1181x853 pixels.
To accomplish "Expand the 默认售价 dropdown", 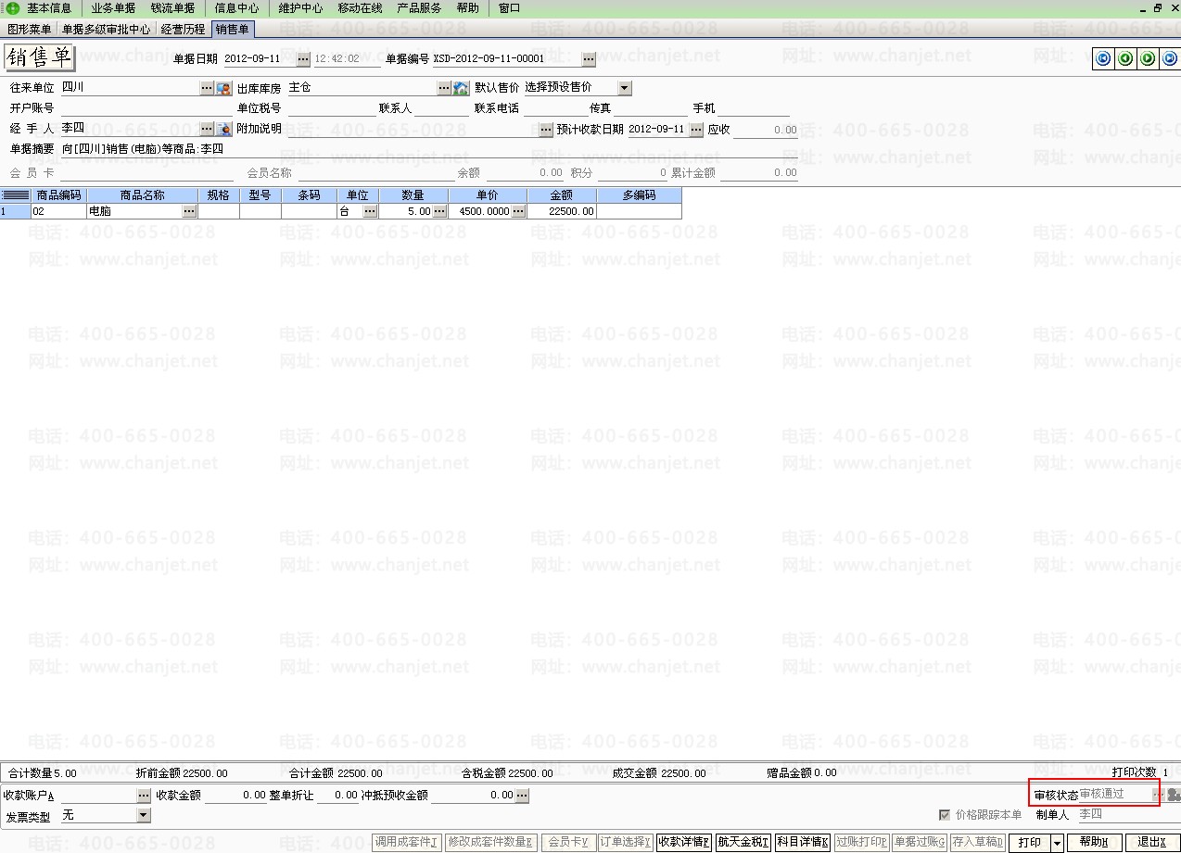I will point(624,88).
